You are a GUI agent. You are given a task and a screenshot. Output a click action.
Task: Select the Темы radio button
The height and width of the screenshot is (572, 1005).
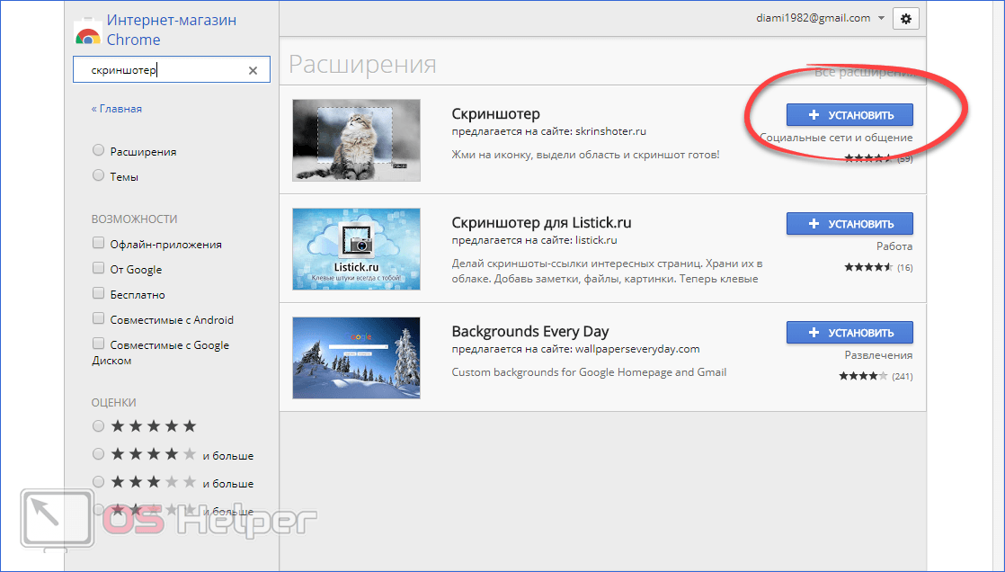point(98,175)
